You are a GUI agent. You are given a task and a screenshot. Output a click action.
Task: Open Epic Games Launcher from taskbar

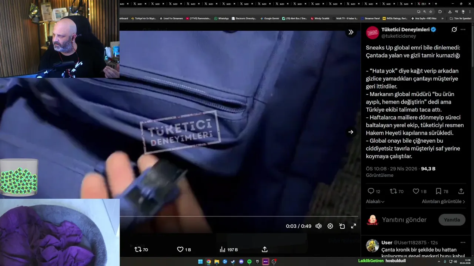click(x=257, y=262)
